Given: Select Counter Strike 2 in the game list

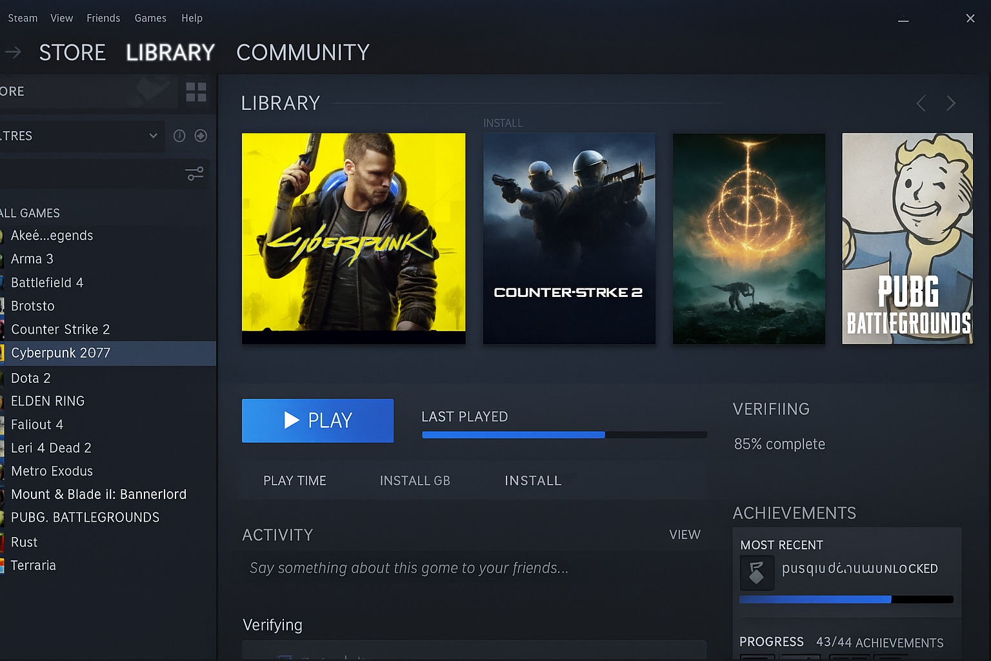Looking at the screenshot, I should (x=61, y=329).
